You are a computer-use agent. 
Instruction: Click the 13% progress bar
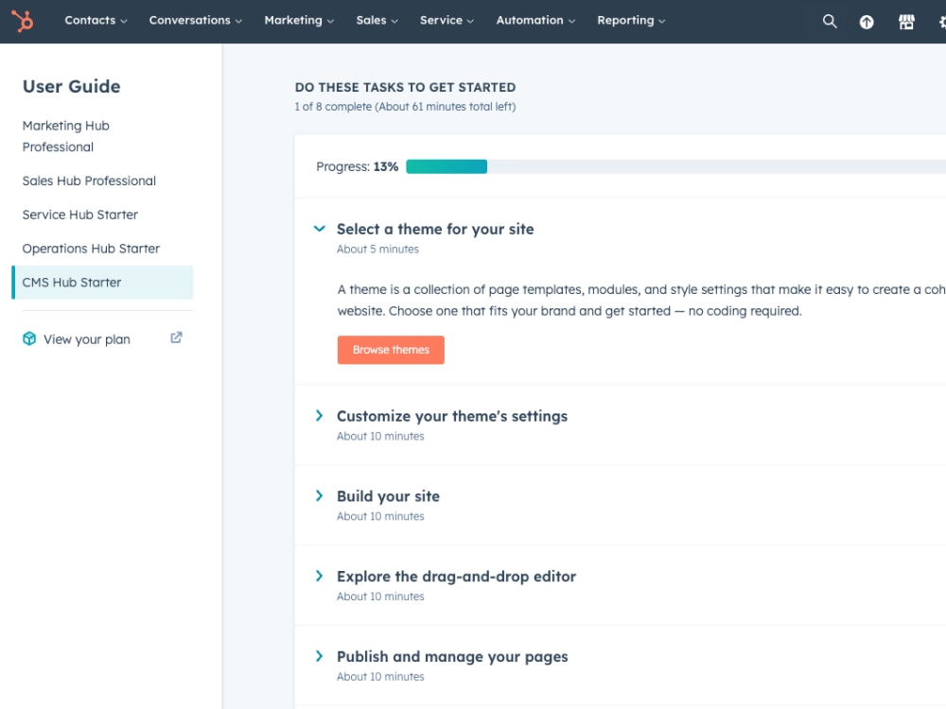click(675, 166)
